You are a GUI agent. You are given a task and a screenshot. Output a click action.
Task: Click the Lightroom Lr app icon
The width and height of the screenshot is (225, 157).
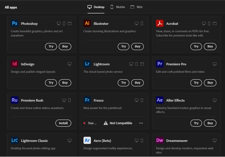[87, 64]
